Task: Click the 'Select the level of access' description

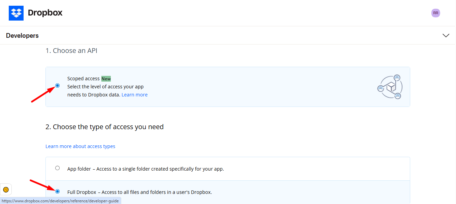Action: 105,86
